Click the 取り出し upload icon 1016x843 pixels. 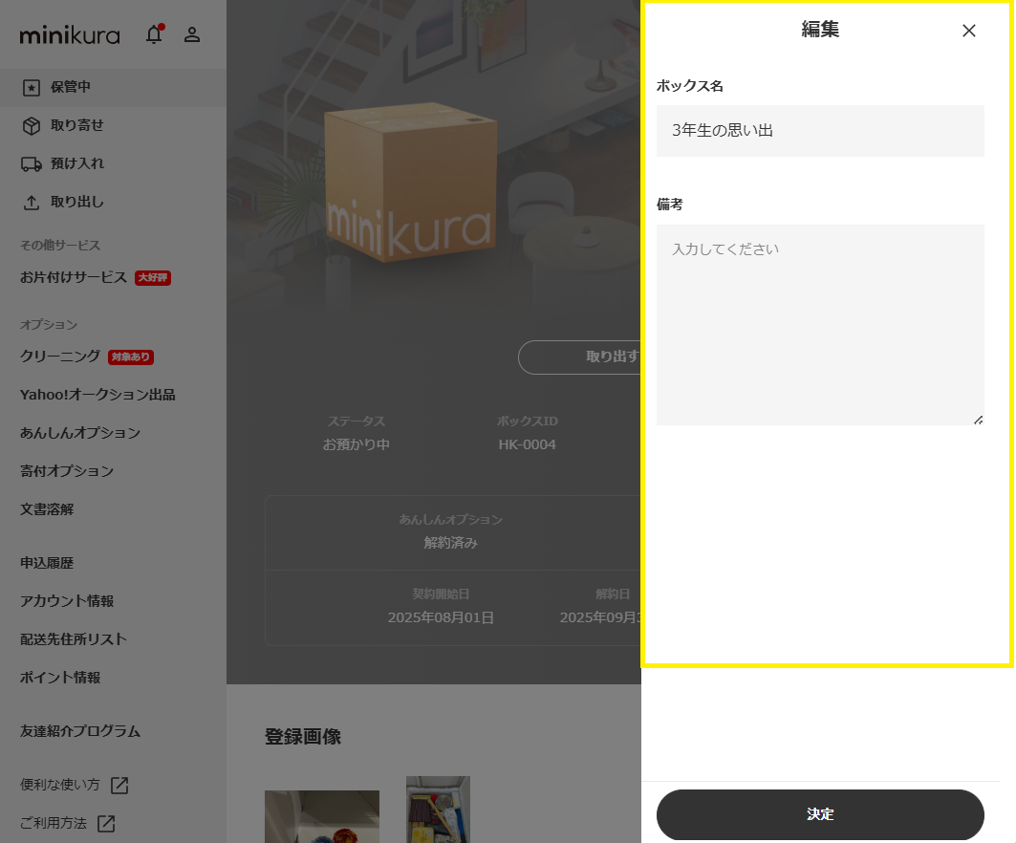[x=32, y=203]
